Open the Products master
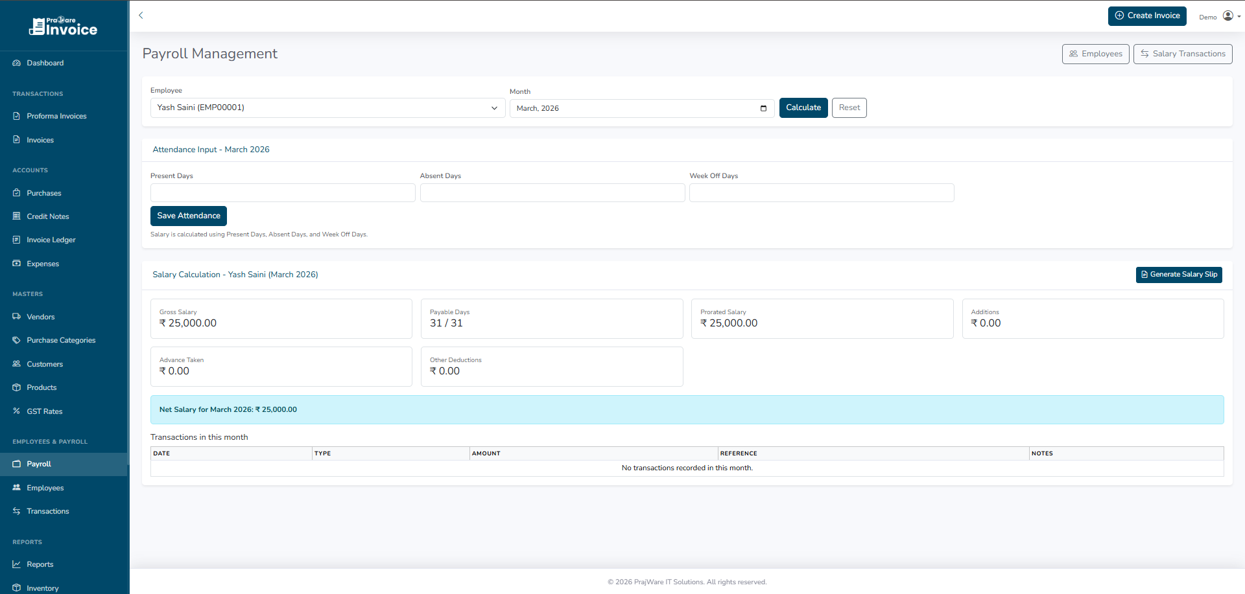Image resolution: width=1245 pixels, height=594 pixels. pos(41,387)
